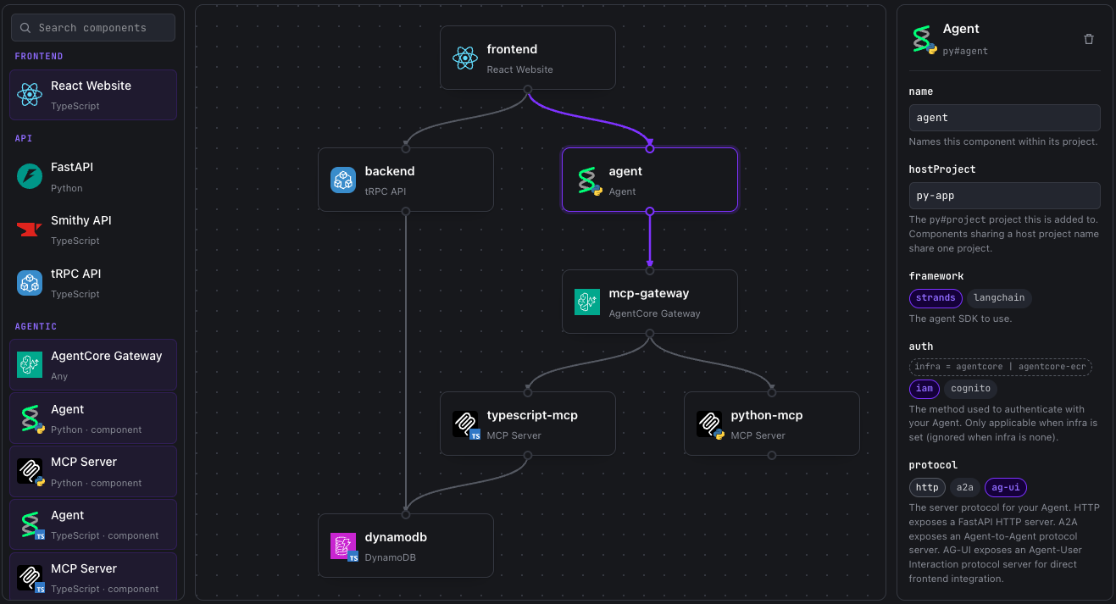This screenshot has height=604, width=1116.
Task: Click the protocol property label
Action: [933, 465]
